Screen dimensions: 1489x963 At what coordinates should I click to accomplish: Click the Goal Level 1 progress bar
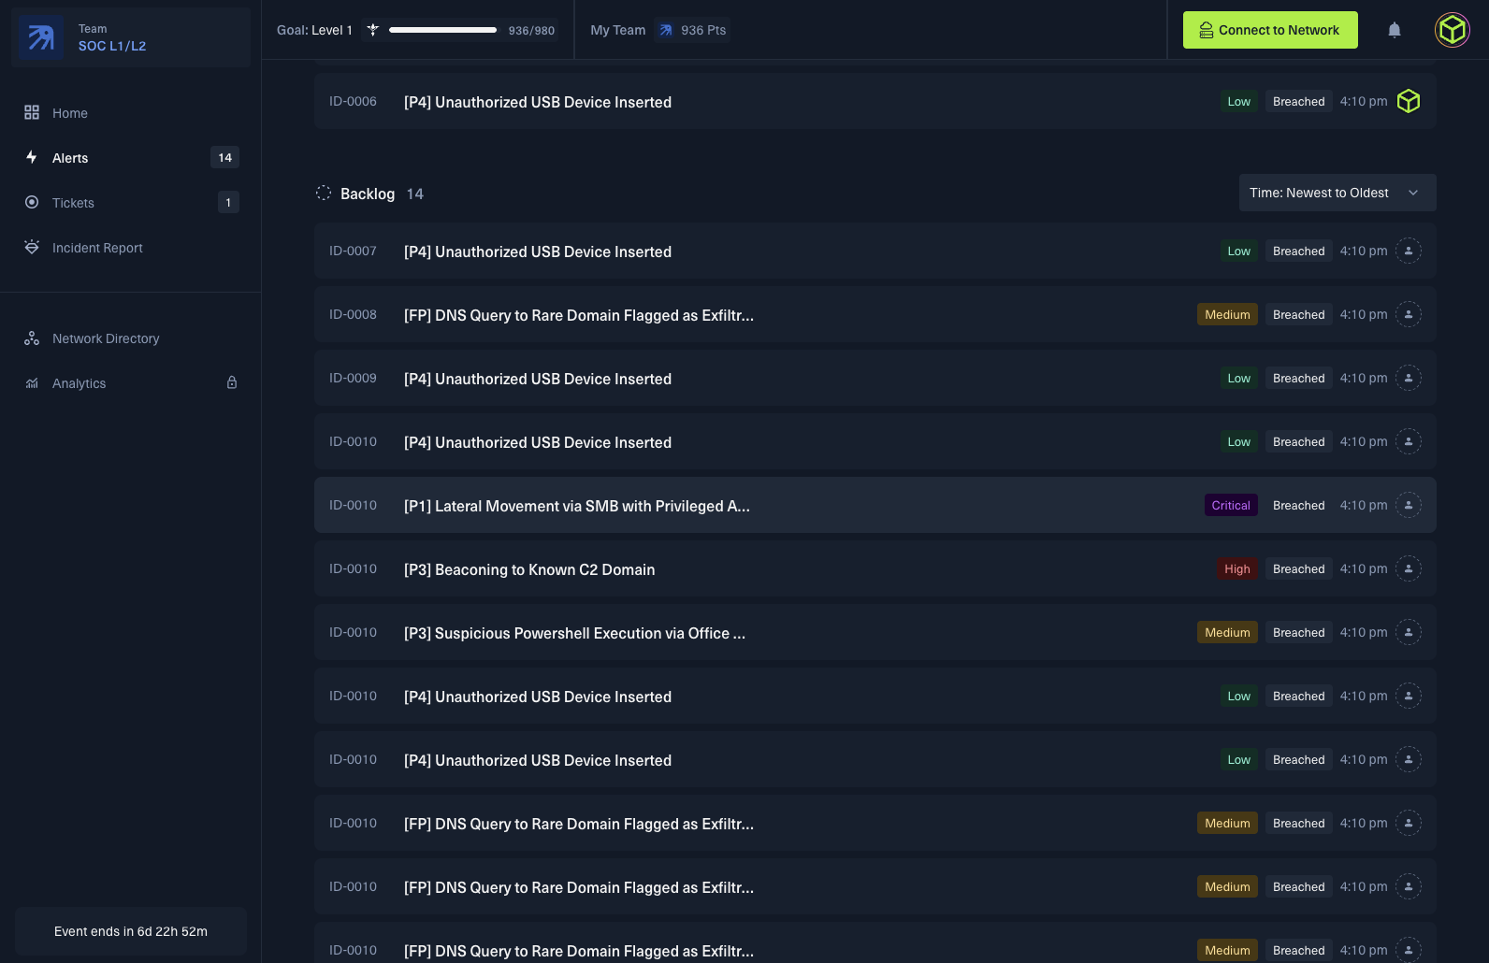442,30
